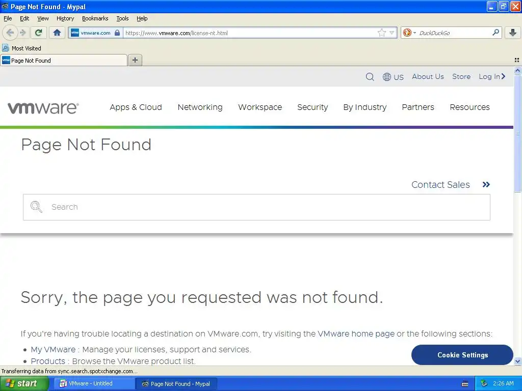Bookmark this page with the star icon
This screenshot has width=522, height=391.
pos(381,33)
